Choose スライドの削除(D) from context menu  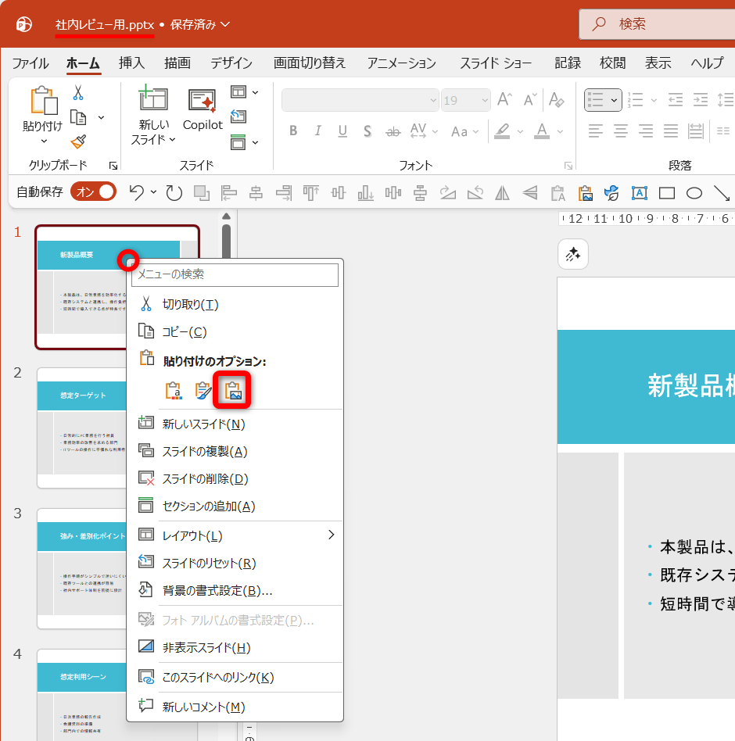point(235,478)
